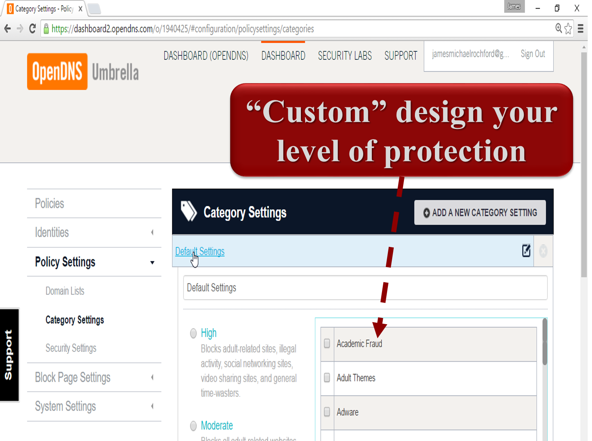Click the Default Settings name field
The width and height of the screenshot is (592, 441).
point(365,288)
